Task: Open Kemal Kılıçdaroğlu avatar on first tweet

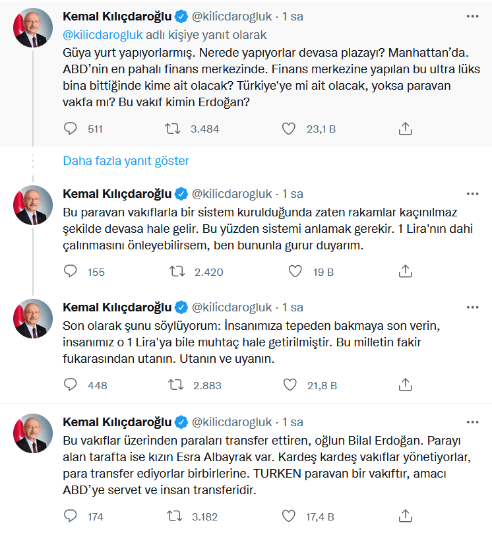Action: point(33,28)
